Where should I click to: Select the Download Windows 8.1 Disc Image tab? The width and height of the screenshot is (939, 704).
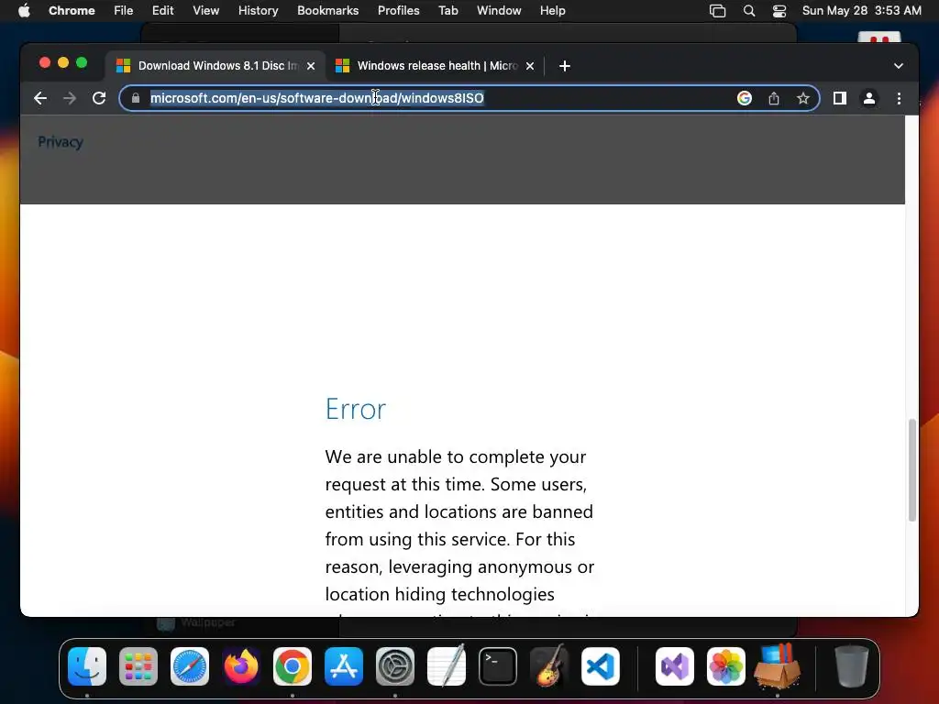coord(215,66)
